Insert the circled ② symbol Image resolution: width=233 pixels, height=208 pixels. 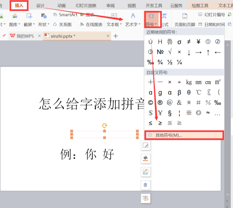pyautogui.click(x=218, y=42)
